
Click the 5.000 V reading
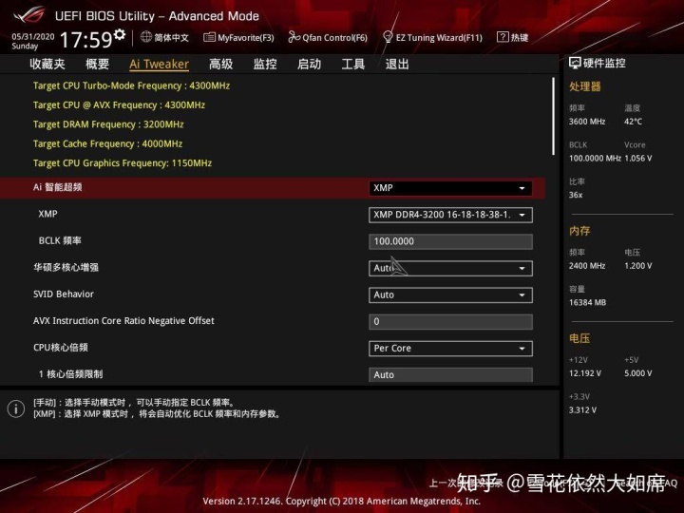coord(638,373)
